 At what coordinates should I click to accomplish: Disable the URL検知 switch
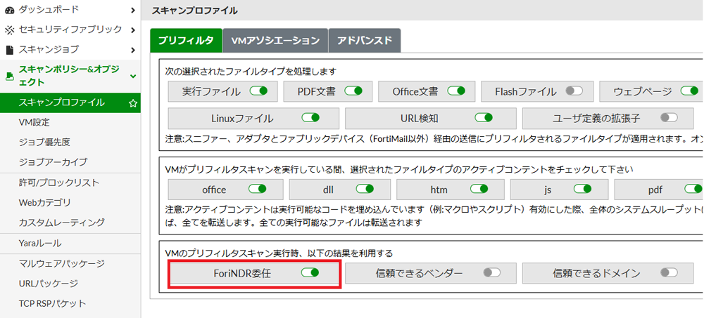point(484,118)
